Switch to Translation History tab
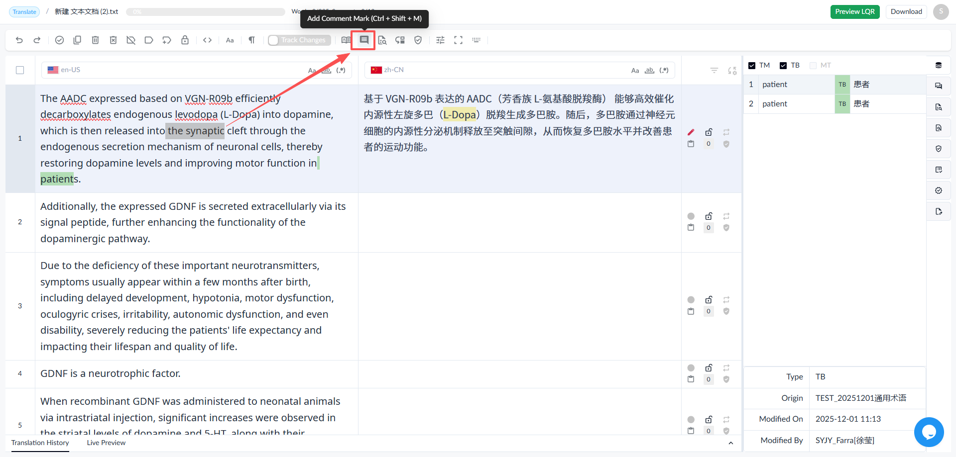Viewport: 956px width, 457px height. point(40,443)
